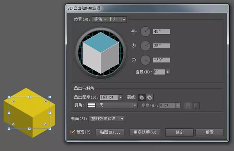Screen dimensions: 234x151
Task: Click the bevel extent out icon
Action: pyautogui.click(x=188, y=106)
